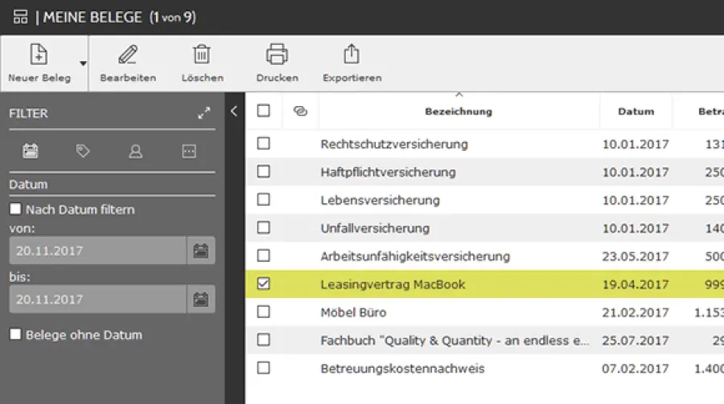Select the calendar date filter tab
Image resolution: width=724 pixels, height=404 pixels.
[31, 151]
